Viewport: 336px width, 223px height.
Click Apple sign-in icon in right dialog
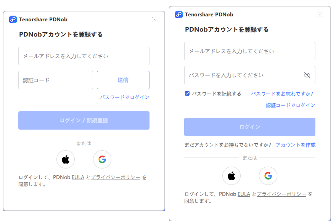point(232,176)
